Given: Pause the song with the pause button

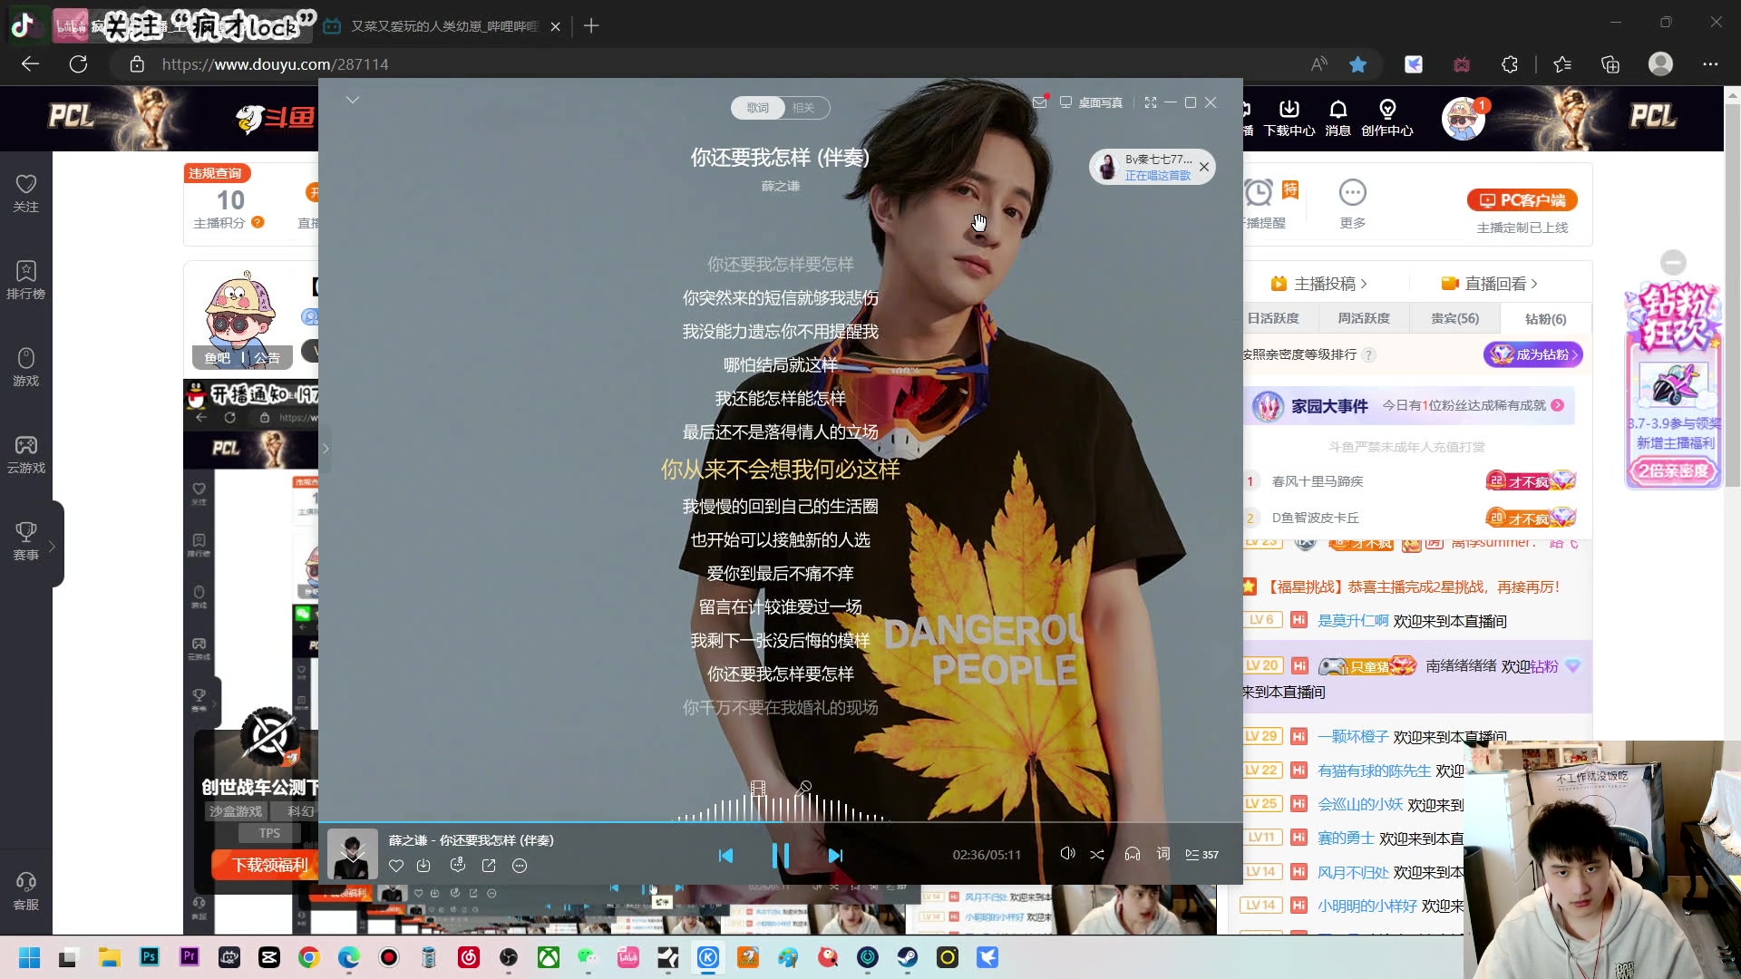Looking at the screenshot, I should point(780,855).
